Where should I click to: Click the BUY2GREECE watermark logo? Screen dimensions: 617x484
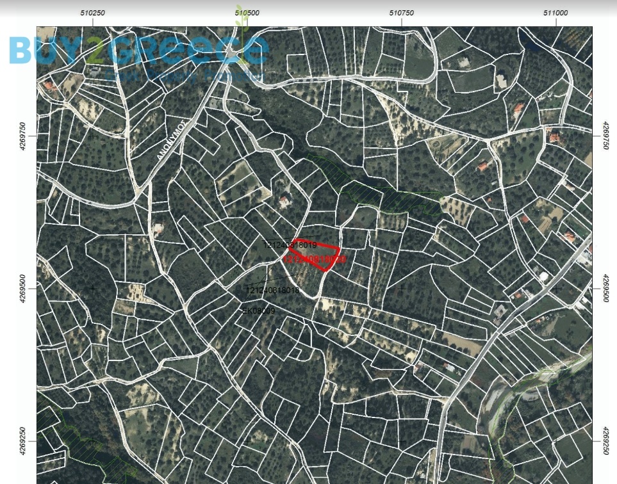point(138,49)
